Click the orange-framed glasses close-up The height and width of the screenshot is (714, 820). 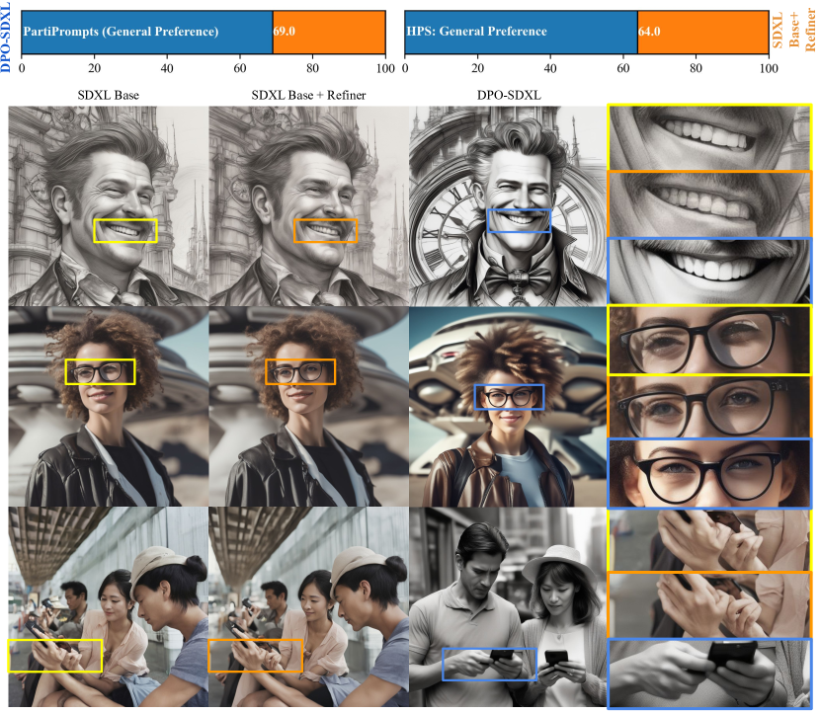[x=709, y=407]
